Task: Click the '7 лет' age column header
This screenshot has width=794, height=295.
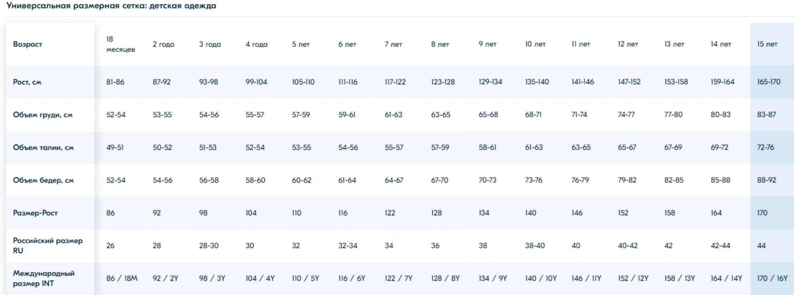Action: 393,44
